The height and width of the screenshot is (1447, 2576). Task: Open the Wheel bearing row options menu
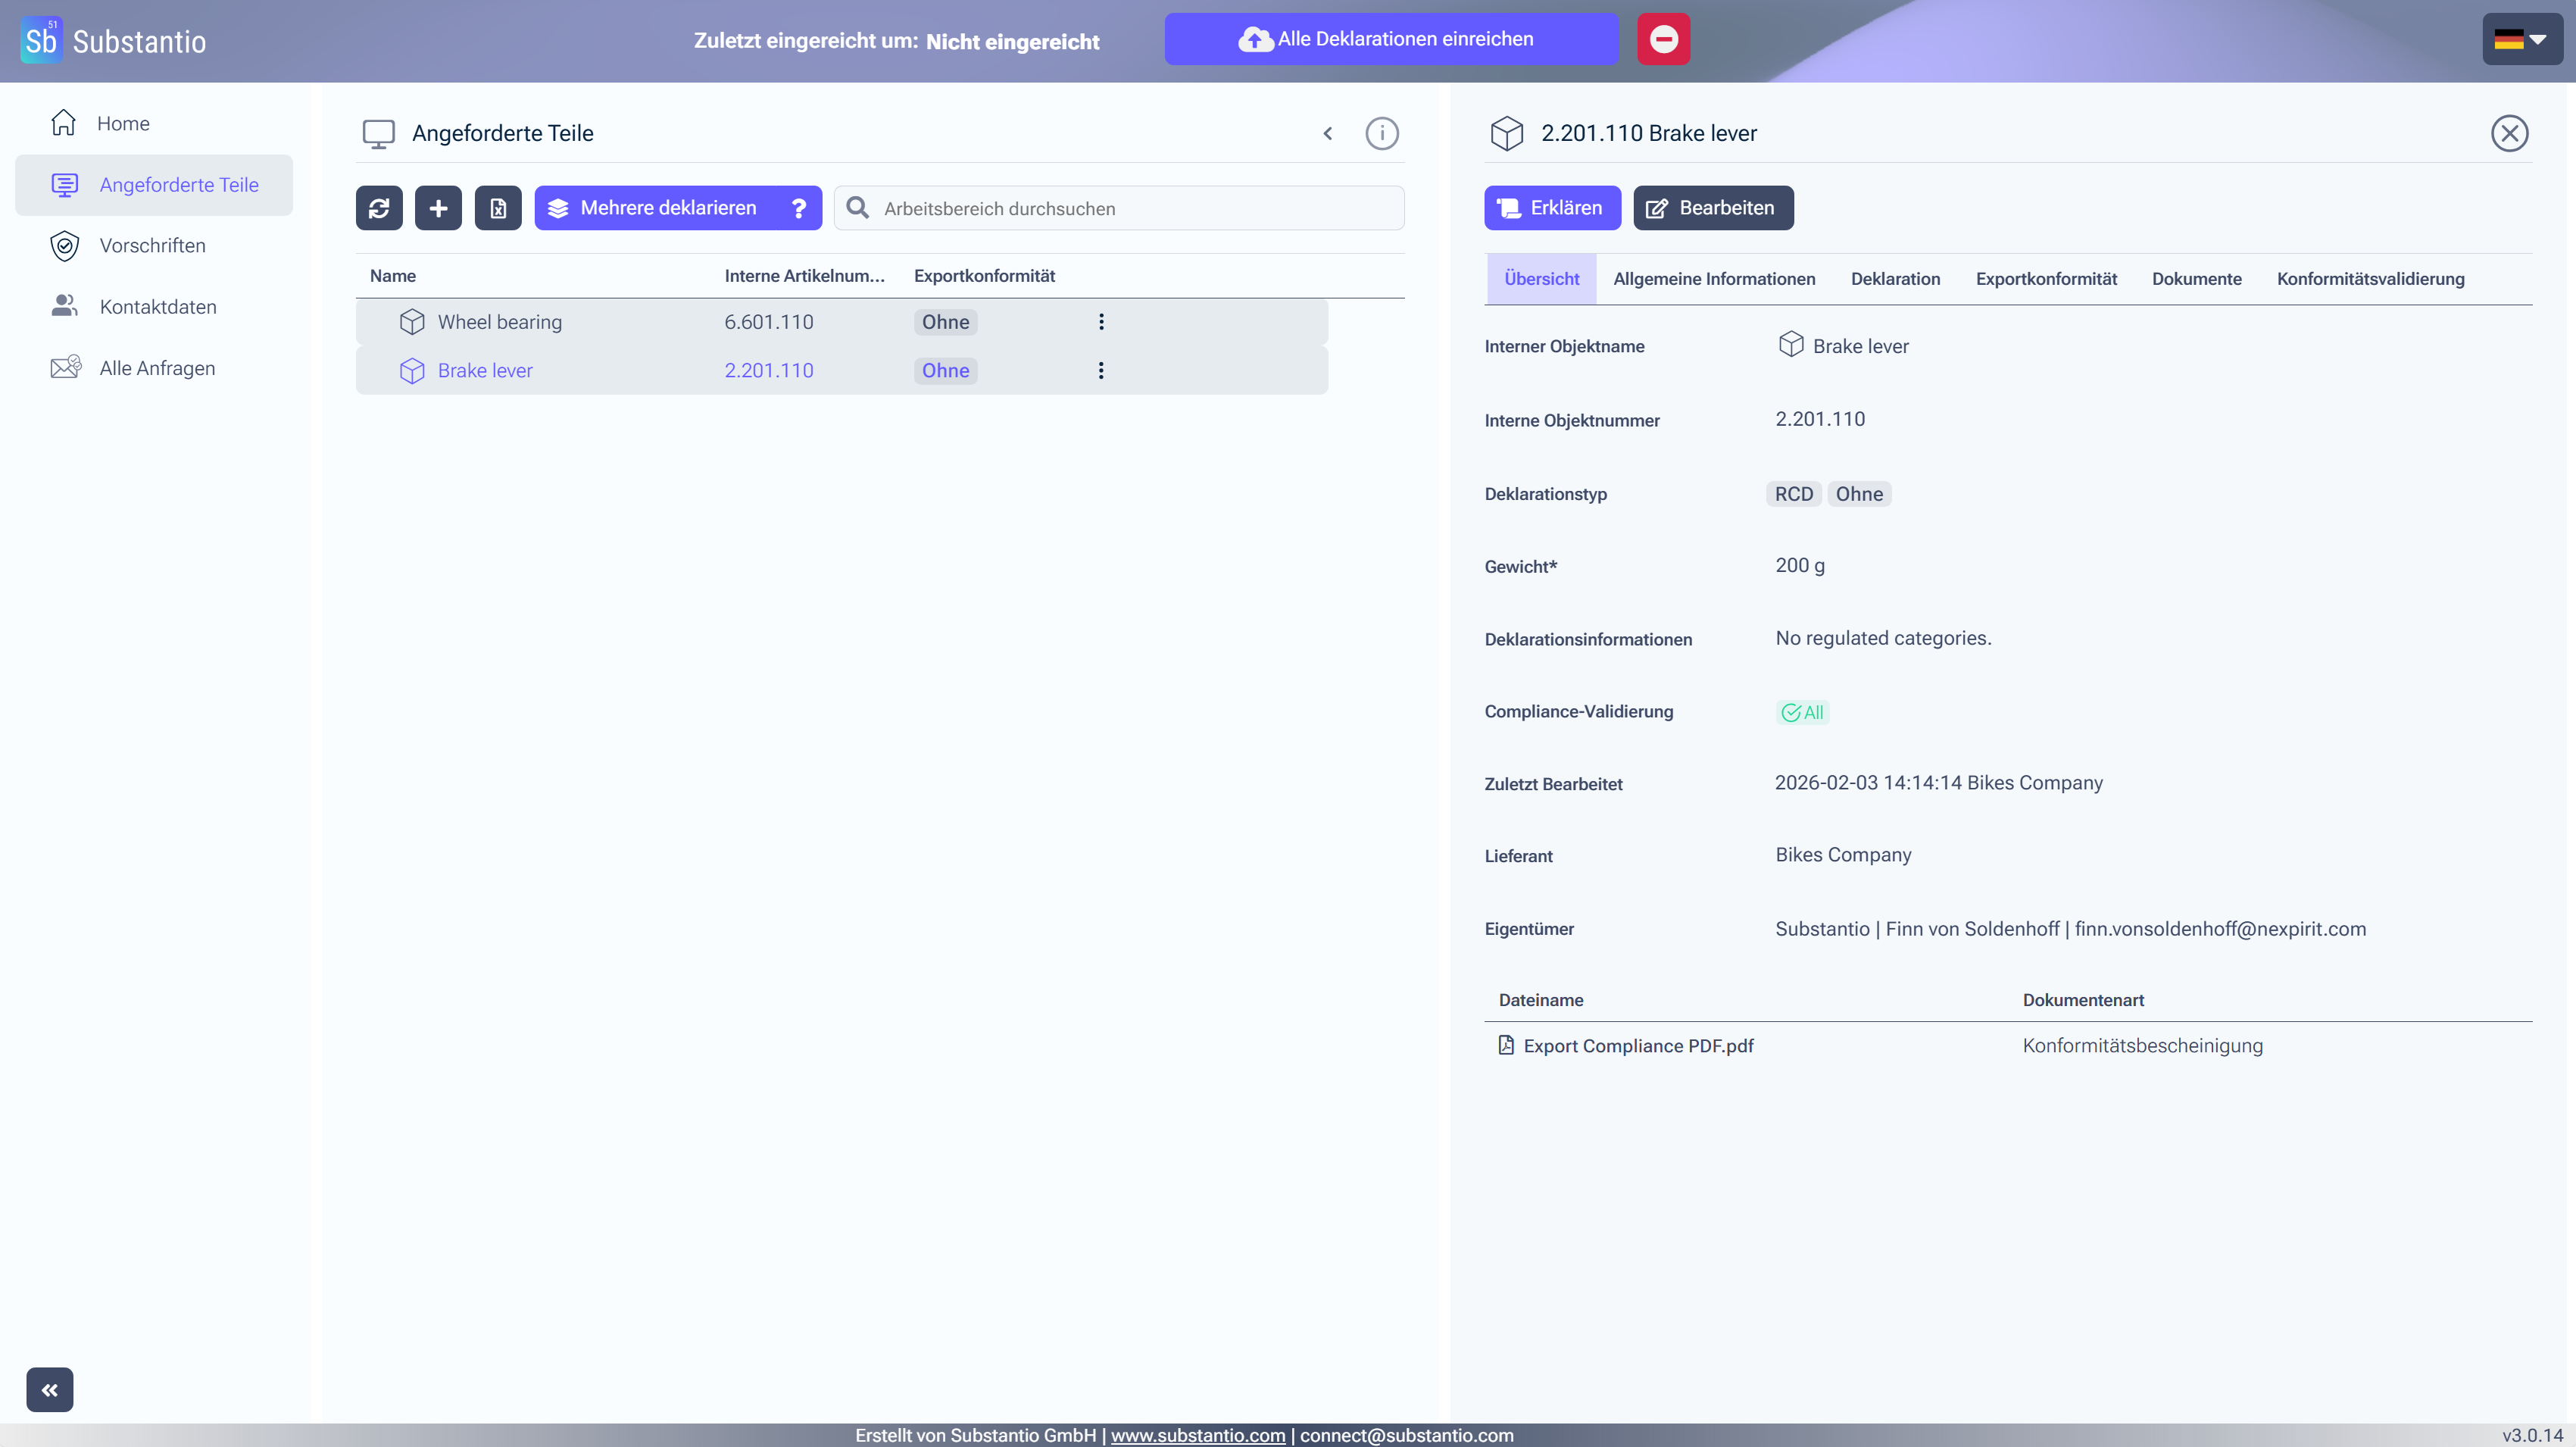[x=1101, y=322]
